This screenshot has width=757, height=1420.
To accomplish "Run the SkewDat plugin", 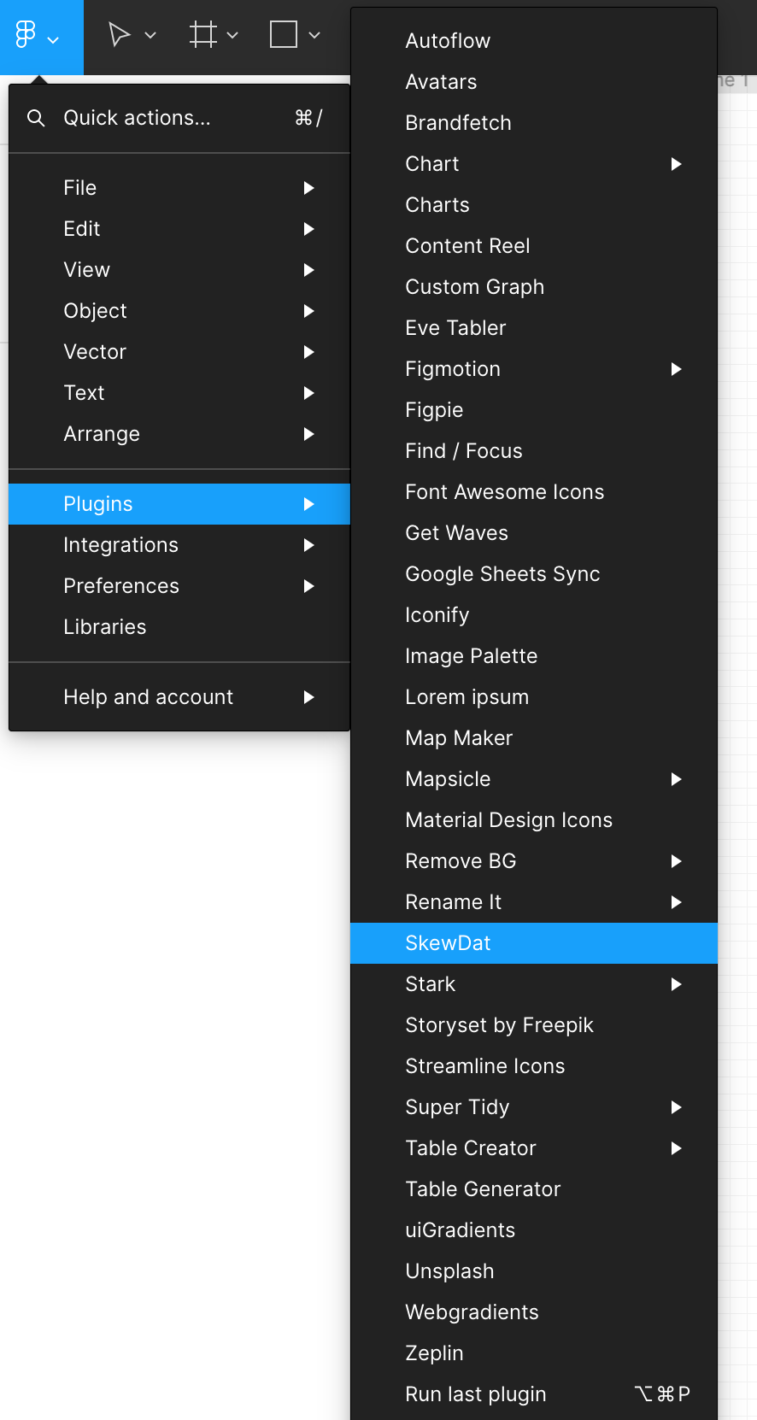I will (534, 943).
